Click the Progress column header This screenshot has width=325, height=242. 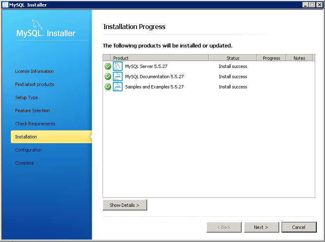click(x=271, y=58)
